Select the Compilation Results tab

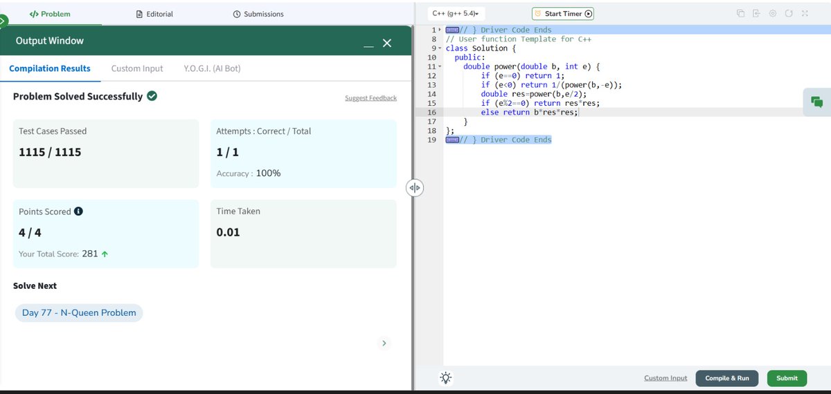tap(50, 68)
